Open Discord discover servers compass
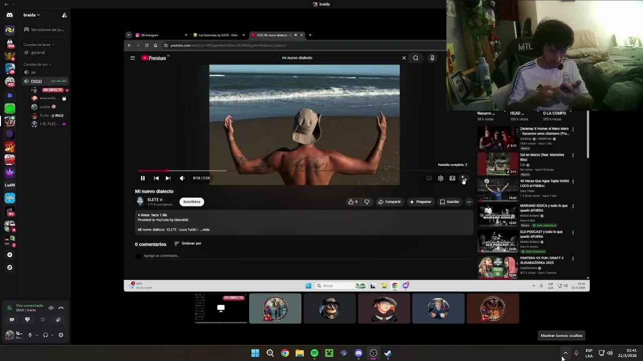 pos(10,268)
